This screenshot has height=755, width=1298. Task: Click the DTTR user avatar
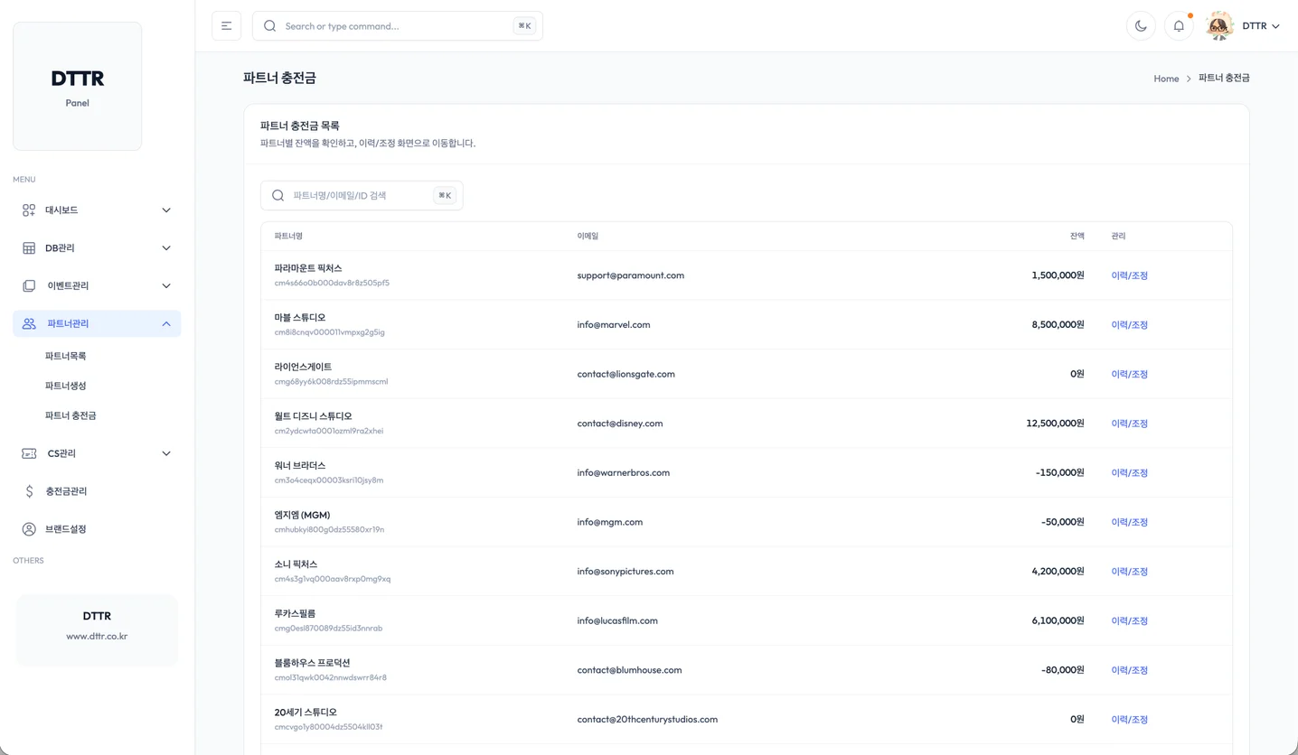pyautogui.click(x=1219, y=26)
